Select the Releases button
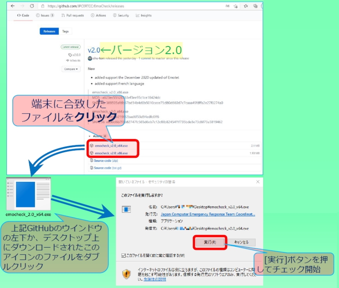 (49, 31)
